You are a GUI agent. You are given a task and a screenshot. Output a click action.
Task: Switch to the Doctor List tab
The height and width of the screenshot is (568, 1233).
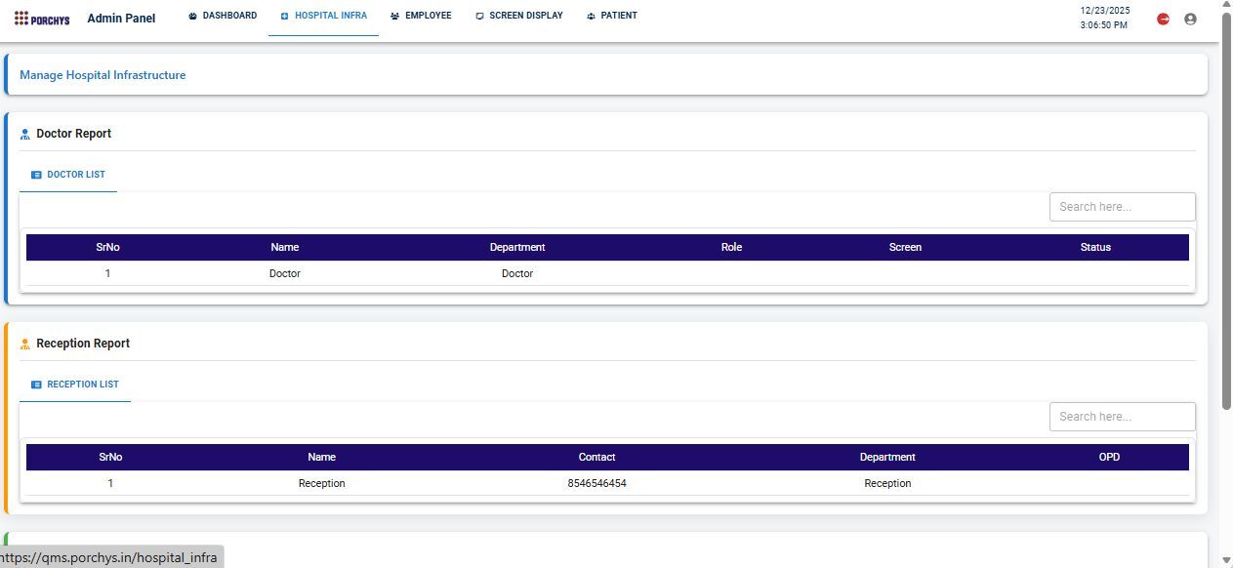point(75,175)
